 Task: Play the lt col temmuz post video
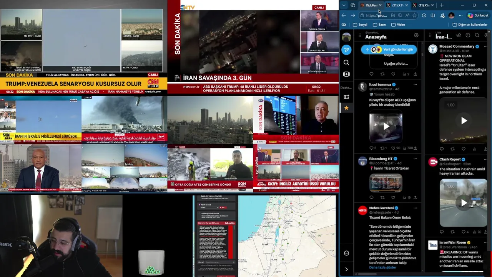tap(386, 127)
